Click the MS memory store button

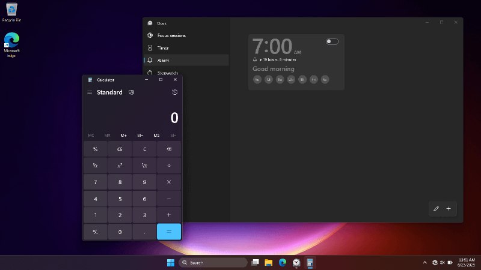pyautogui.click(x=156, y=136)
